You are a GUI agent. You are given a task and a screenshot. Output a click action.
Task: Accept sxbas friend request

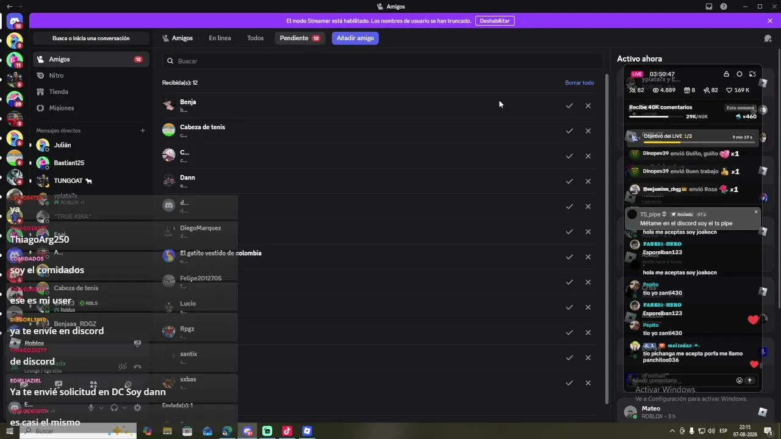click(569, 383)
